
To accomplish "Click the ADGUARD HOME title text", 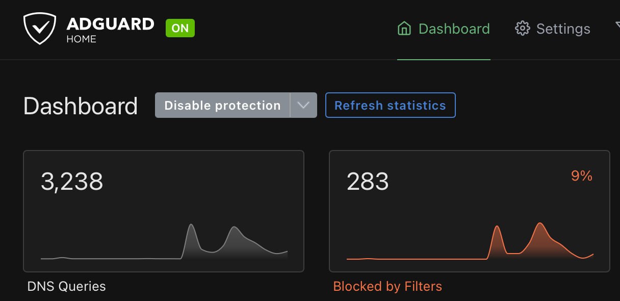I will pos(110,30).
